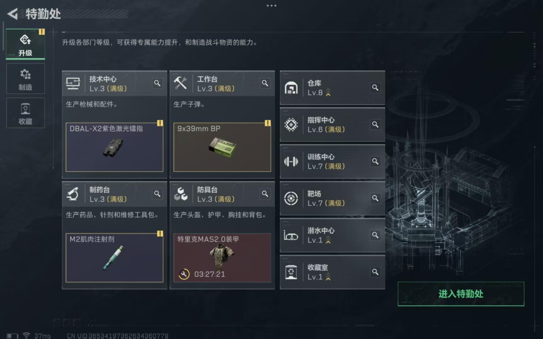Open 特里克MAS2.0装甲 crafting timer card
This screenshot has width=543, height=339.
pos(222,257)
